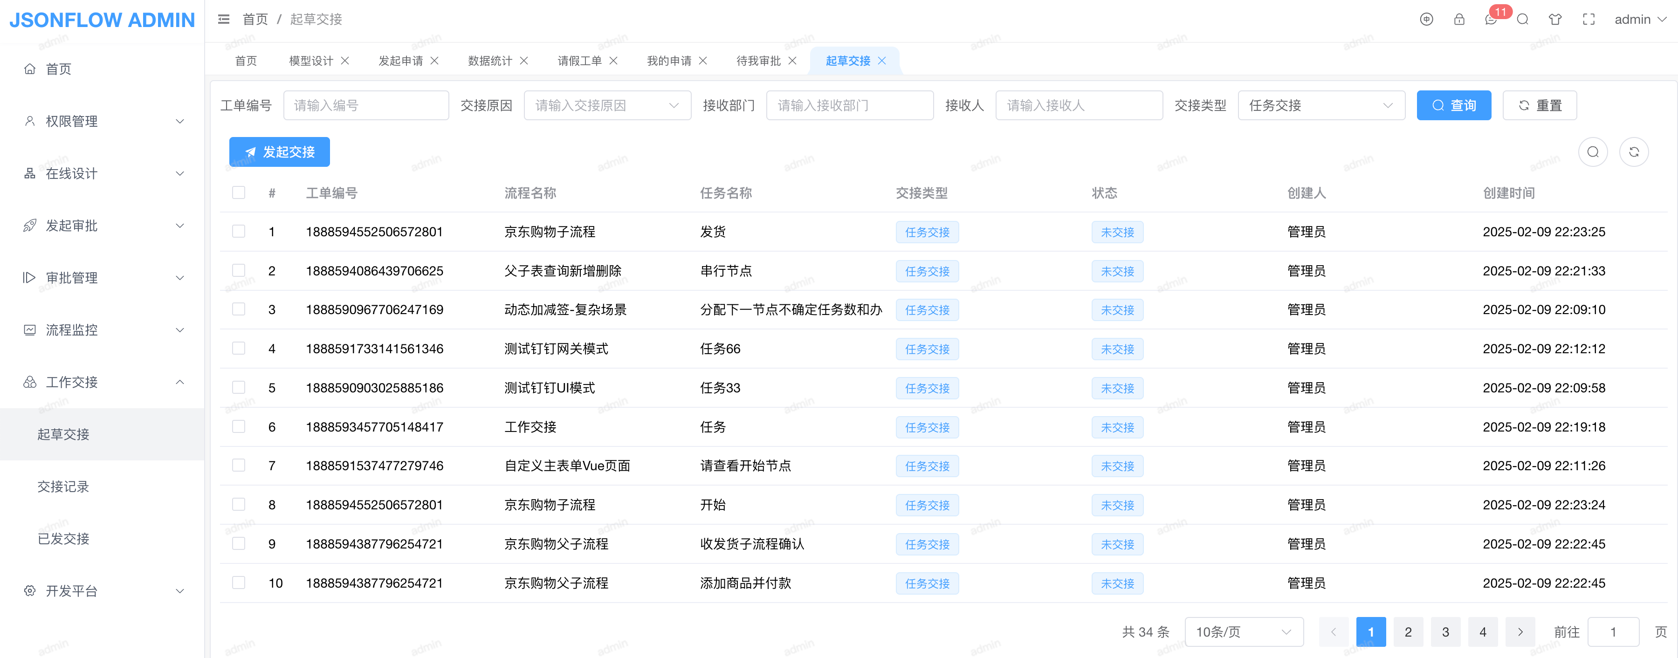1678x658 pixels.
Task: Check the checkbox for row 6
Action: (239, 426)
